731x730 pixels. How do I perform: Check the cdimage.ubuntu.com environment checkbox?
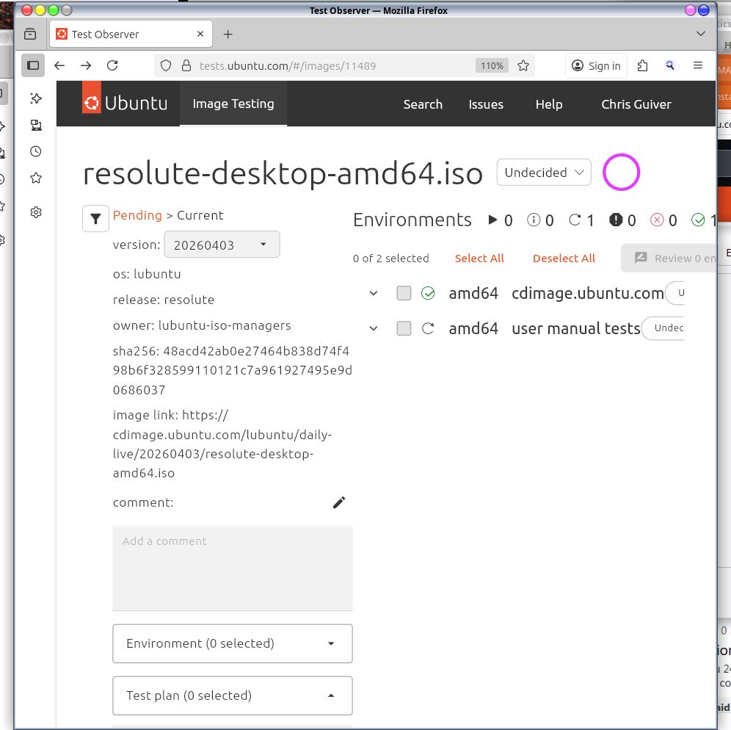pos(404,293)
